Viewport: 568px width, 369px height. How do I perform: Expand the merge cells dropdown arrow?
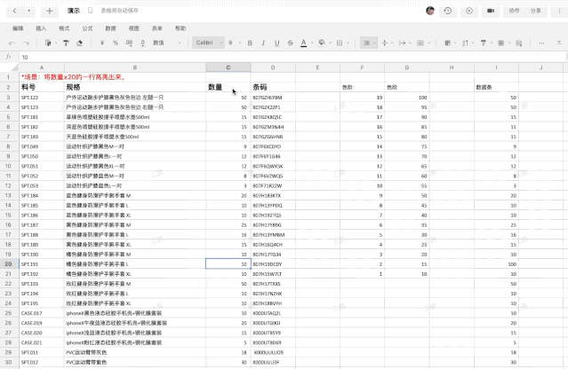[429, 43]
